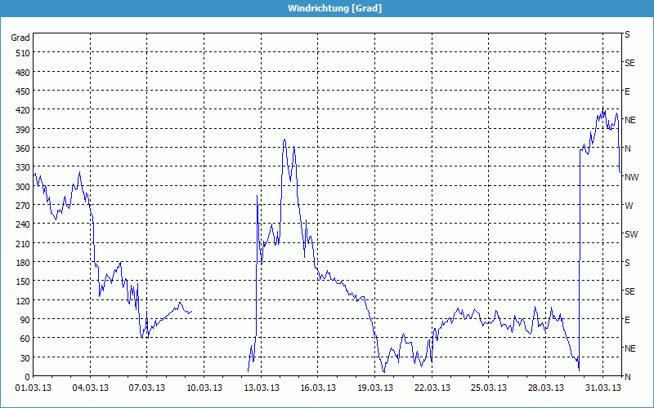Click the 13.03.13 date label

262,388
